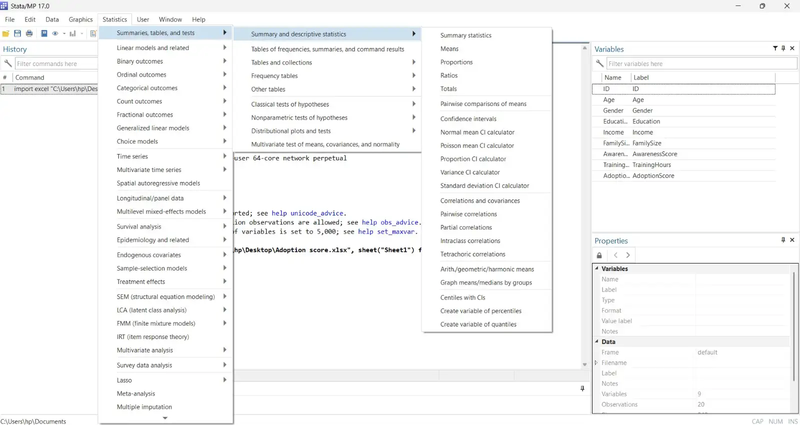Toggle the lock icon in Properties panel
The image size is (800, 425).
point(599,255)
